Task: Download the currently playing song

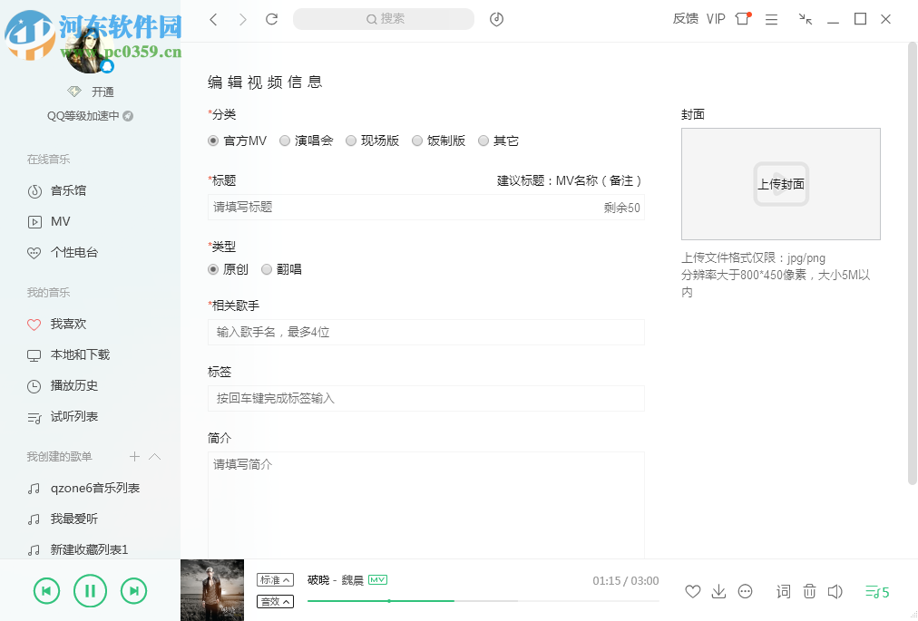Action: (x=718, y=591)
